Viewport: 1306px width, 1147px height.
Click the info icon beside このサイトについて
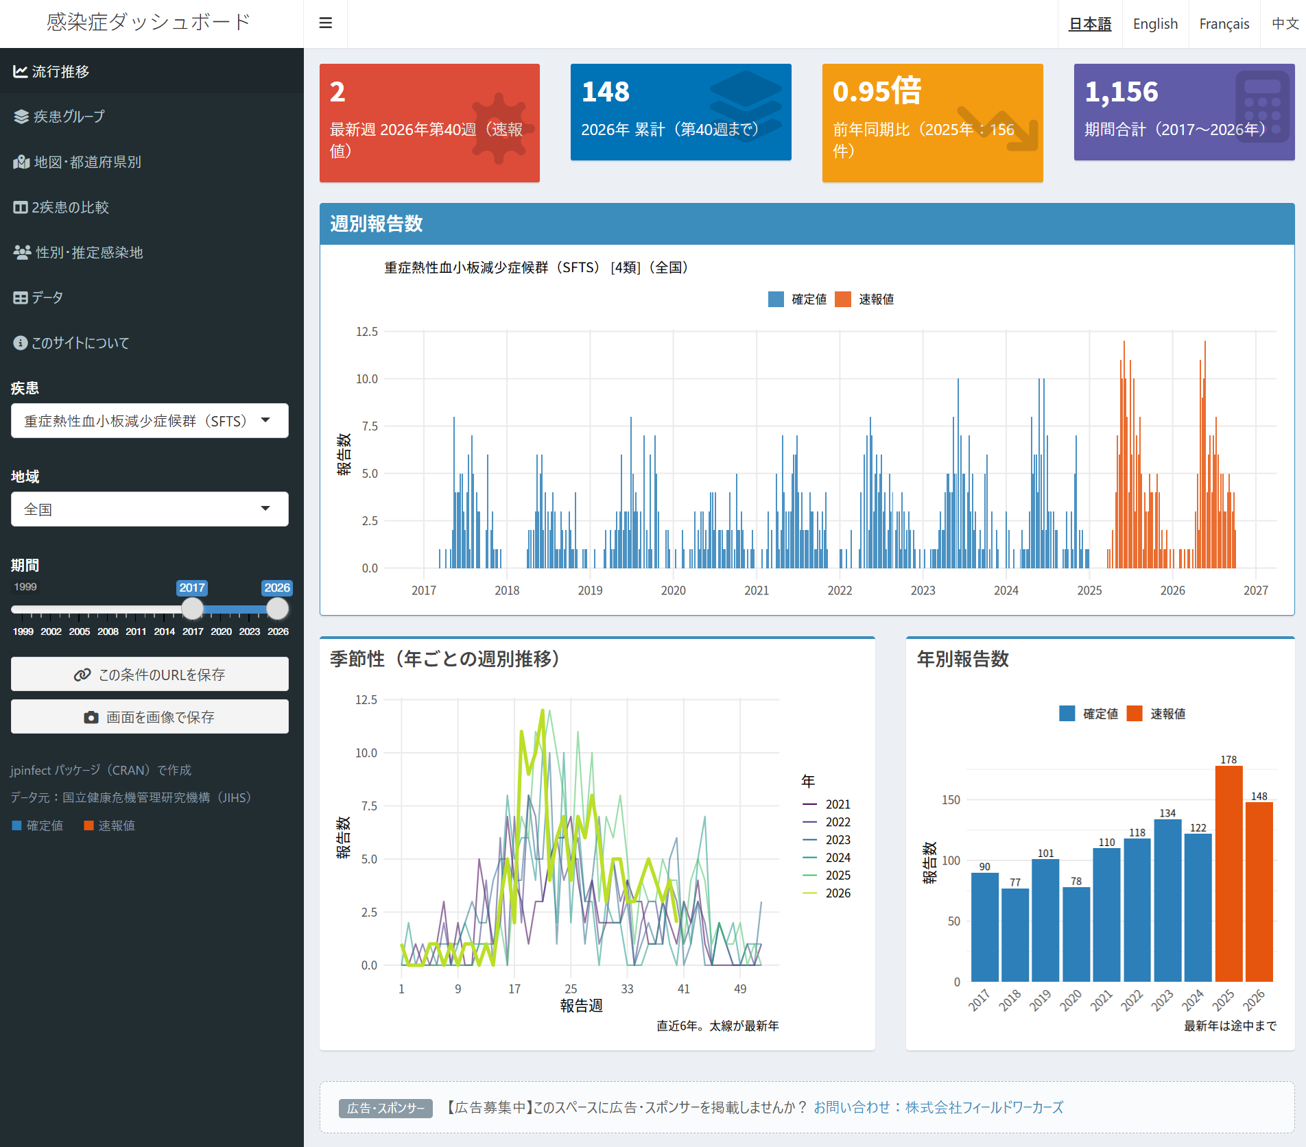(x=21, y=343)
